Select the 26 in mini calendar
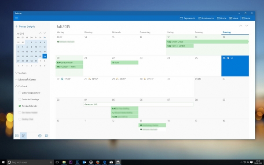This screenshot has width=264, height=165. pyautogui.click(x=44, y=56)
